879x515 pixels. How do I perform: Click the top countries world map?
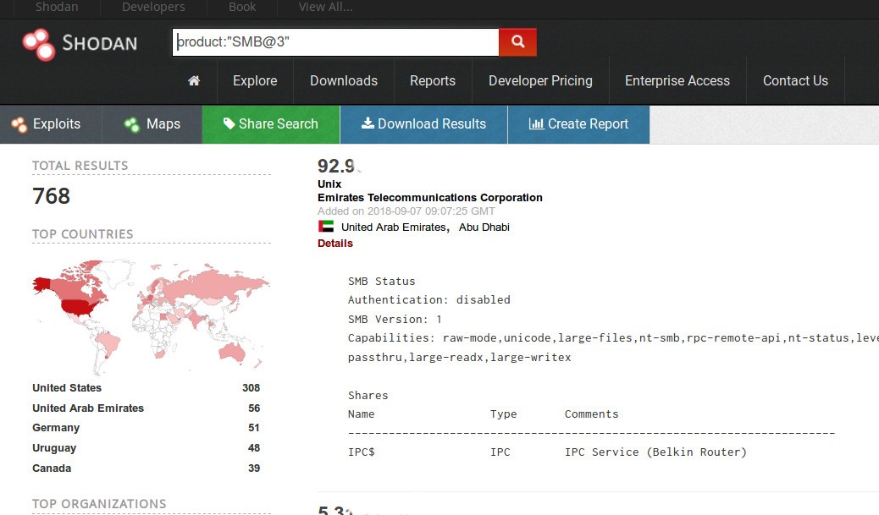[x=152, y=317]
